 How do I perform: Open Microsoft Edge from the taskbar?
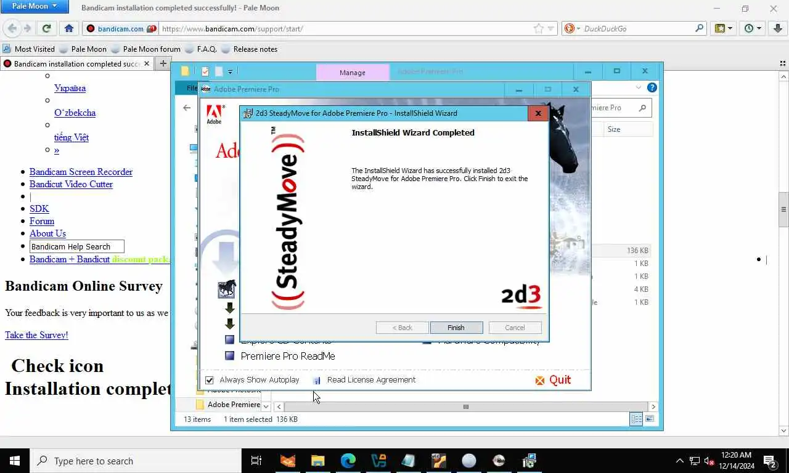point(348,461)
